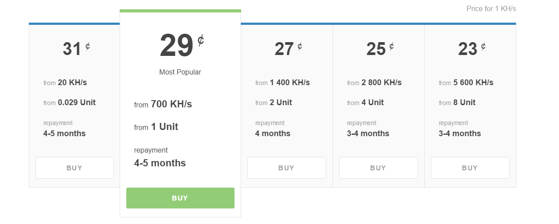Click the "from 1 400 KH/s" text

[282, 83]
